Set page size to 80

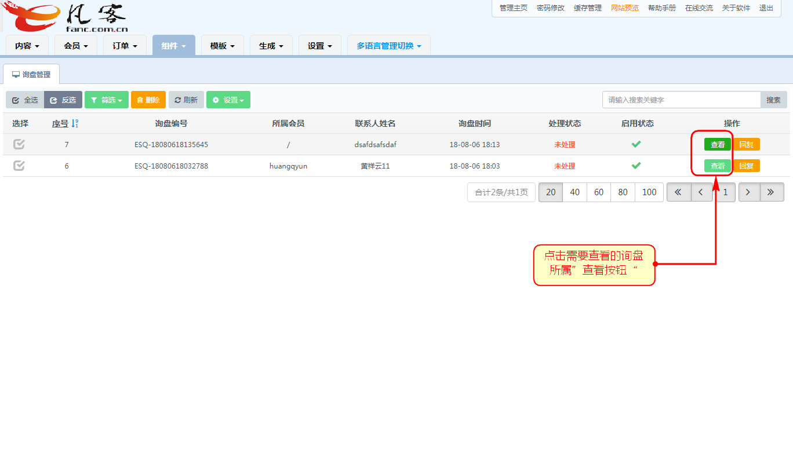point(623,192)
